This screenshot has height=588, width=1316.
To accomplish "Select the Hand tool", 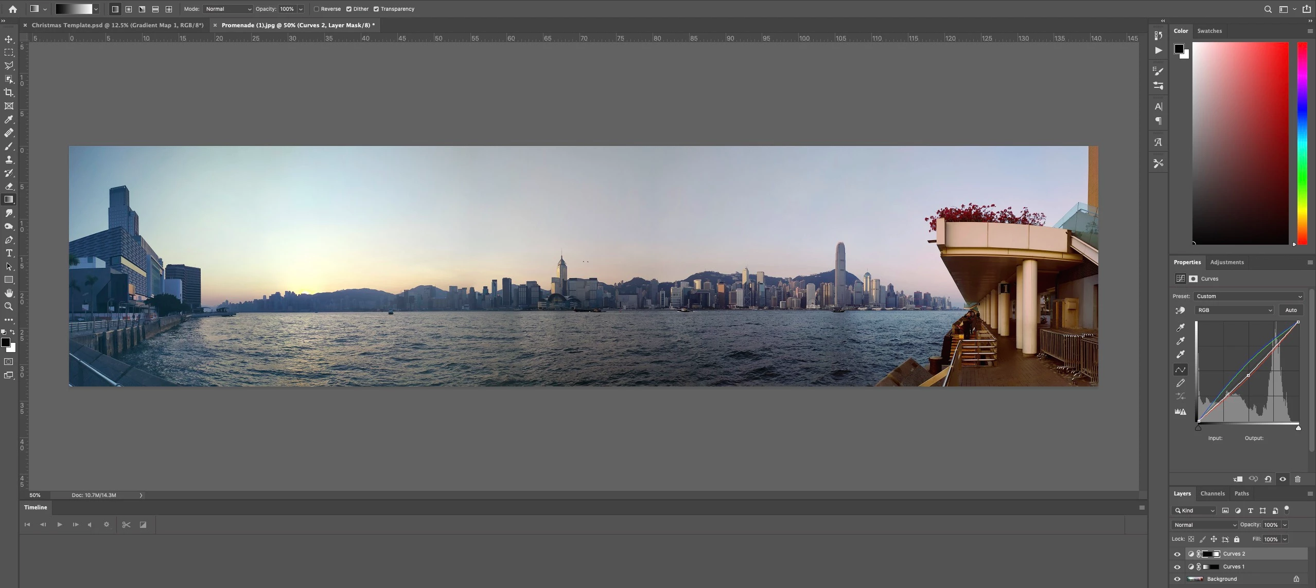I will coord(9,293).
